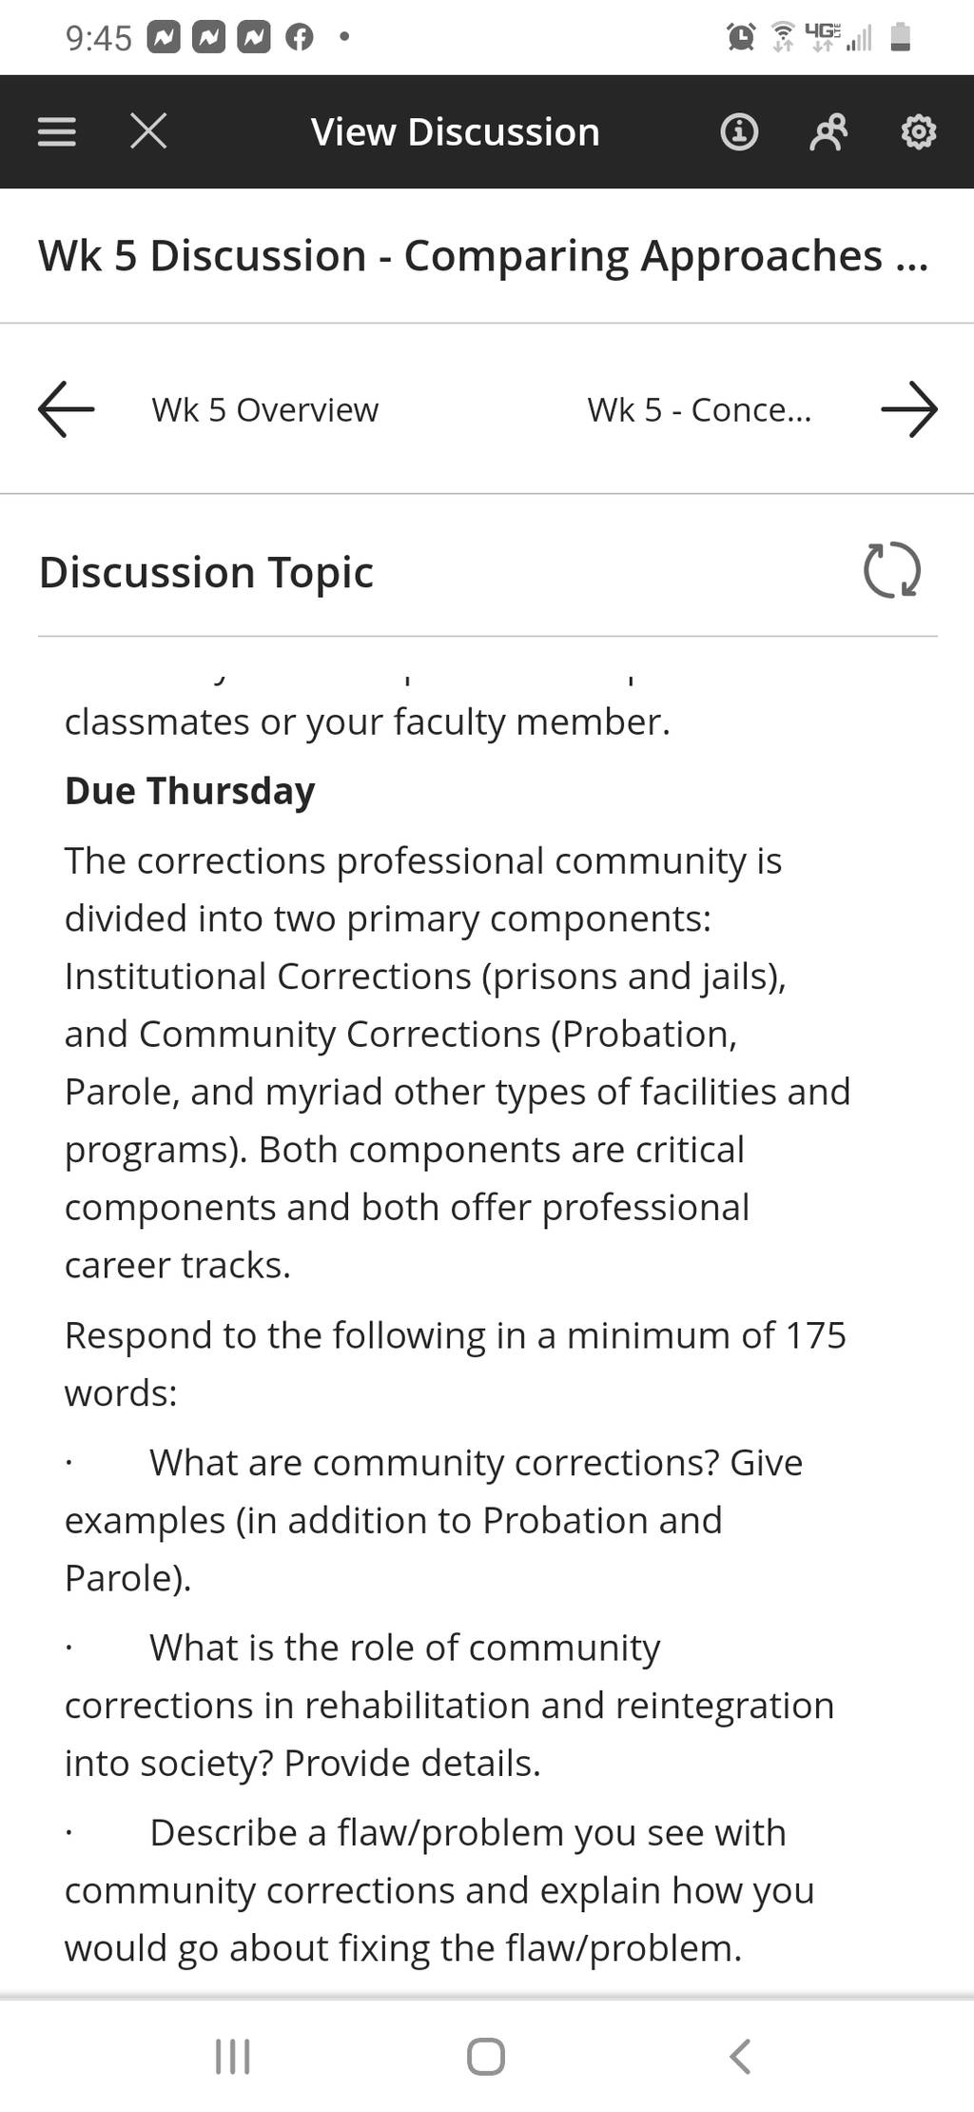Tap the Wk 5 Discussion title

pyautogui.click(x=483, y=255)
